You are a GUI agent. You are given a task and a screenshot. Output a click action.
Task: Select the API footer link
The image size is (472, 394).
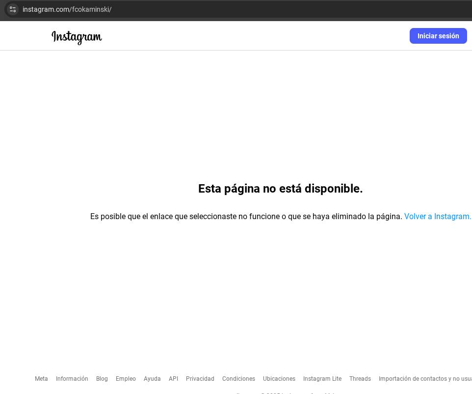coord(173,379)
